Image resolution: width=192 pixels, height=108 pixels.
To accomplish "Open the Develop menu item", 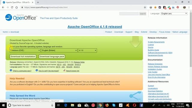I will coord(153,32).
